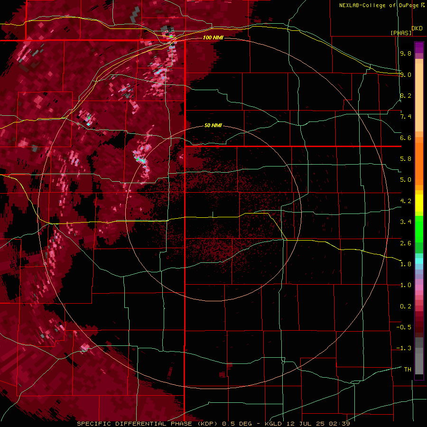Select the 3.4 legend value
This screenshot has height=427, width=427.
click(x=406, y=222)
